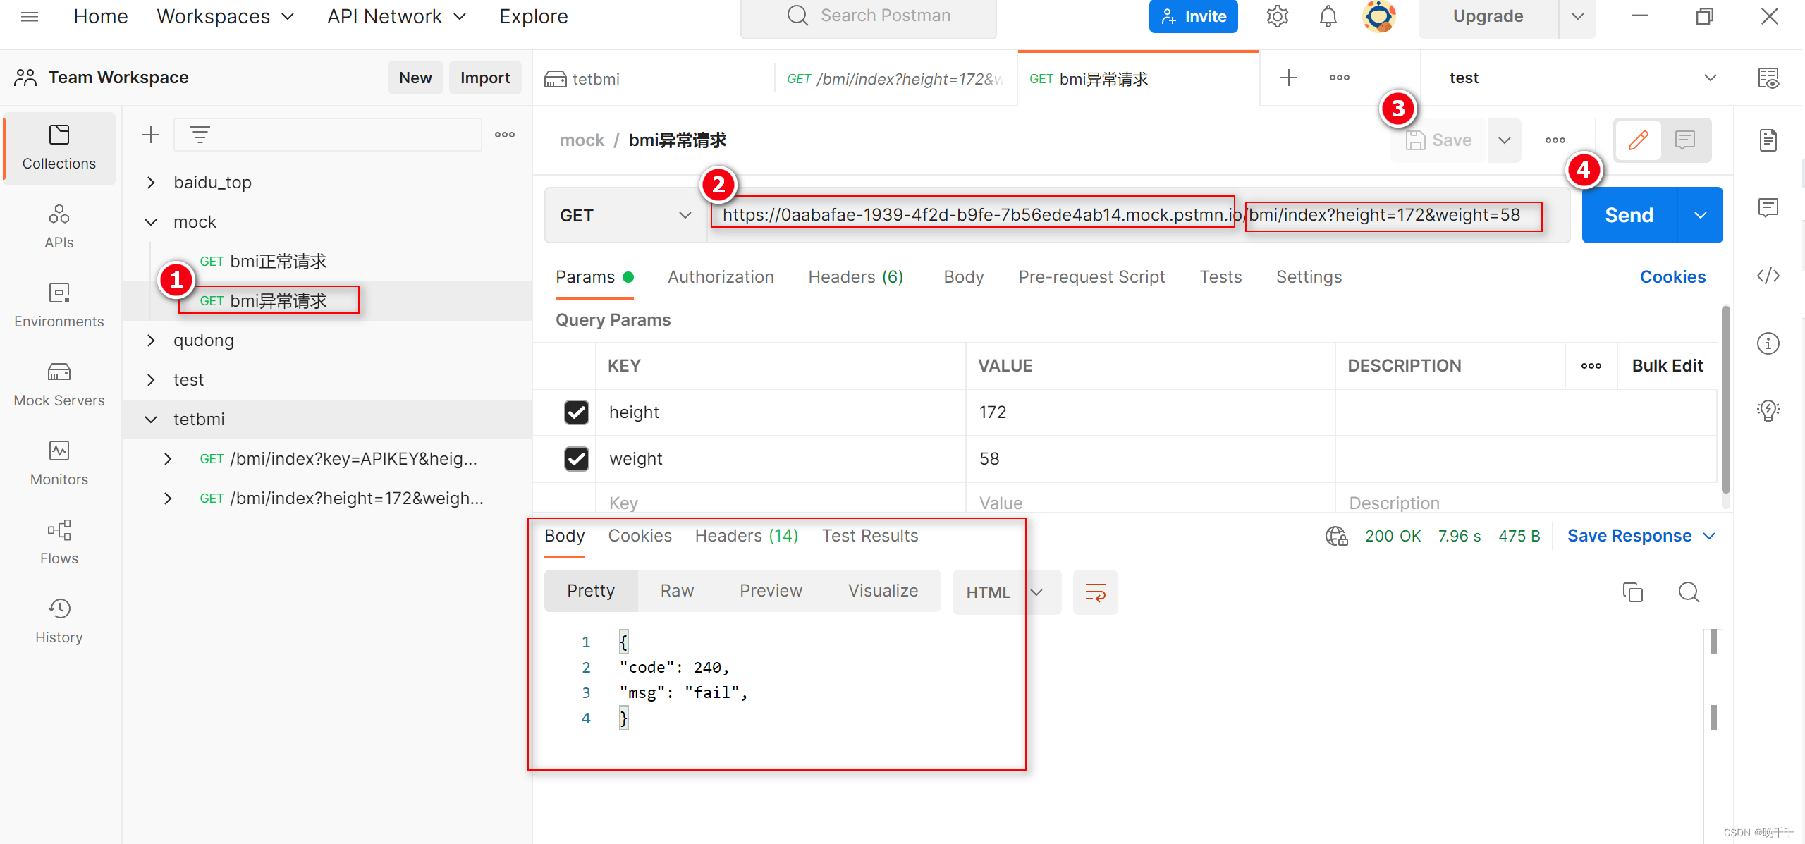
Task: Open the related requests lightbulb icon
Action: [x=1768, y=410]
